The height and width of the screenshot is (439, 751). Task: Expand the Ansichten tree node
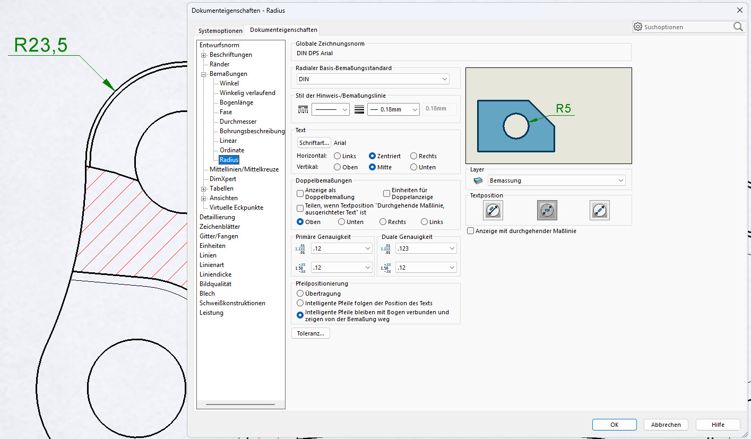click(203, 198)
